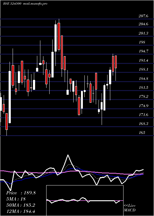Click the 5MA : 18 readout
154x216 pixels.
click(x=16, y=199)
